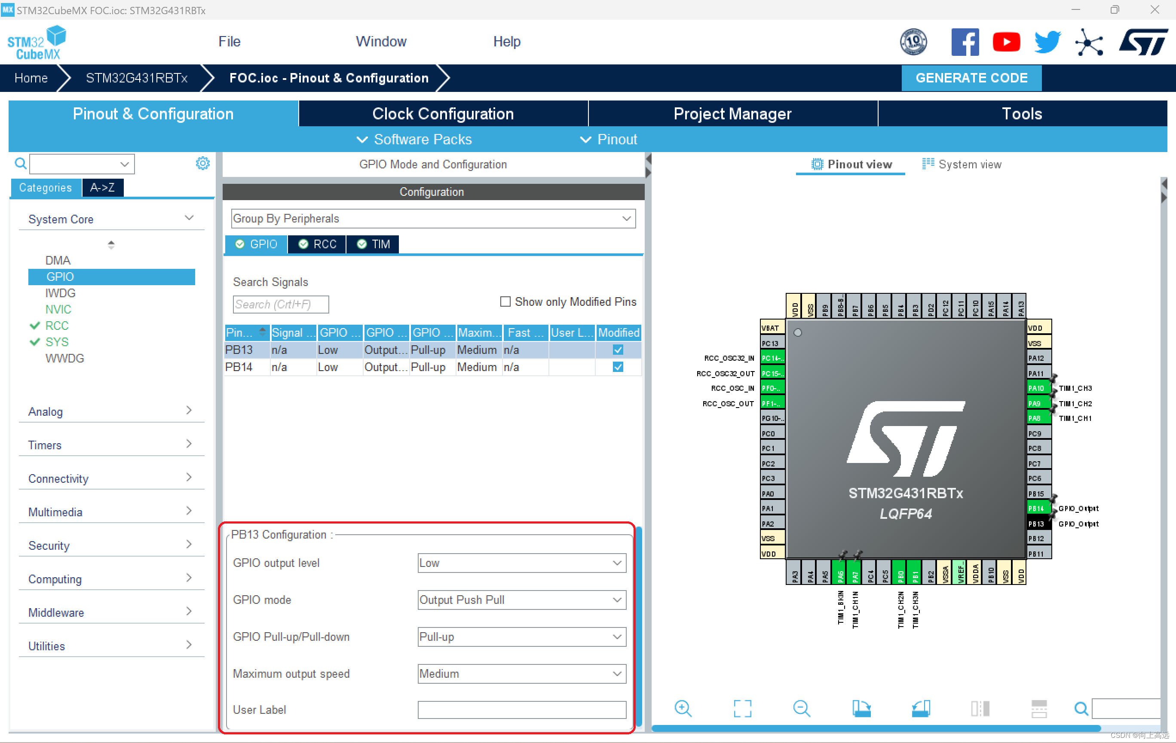Screen dimensions: 1176x743
Task: Open the Group By Peripherals dropdown
Action: point(627,219)
